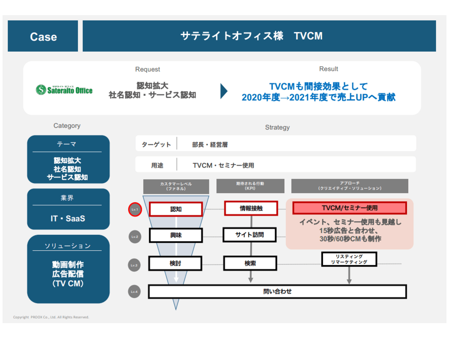Click the Case header tab
Screen dimensions: 449x337
[43, 36]
